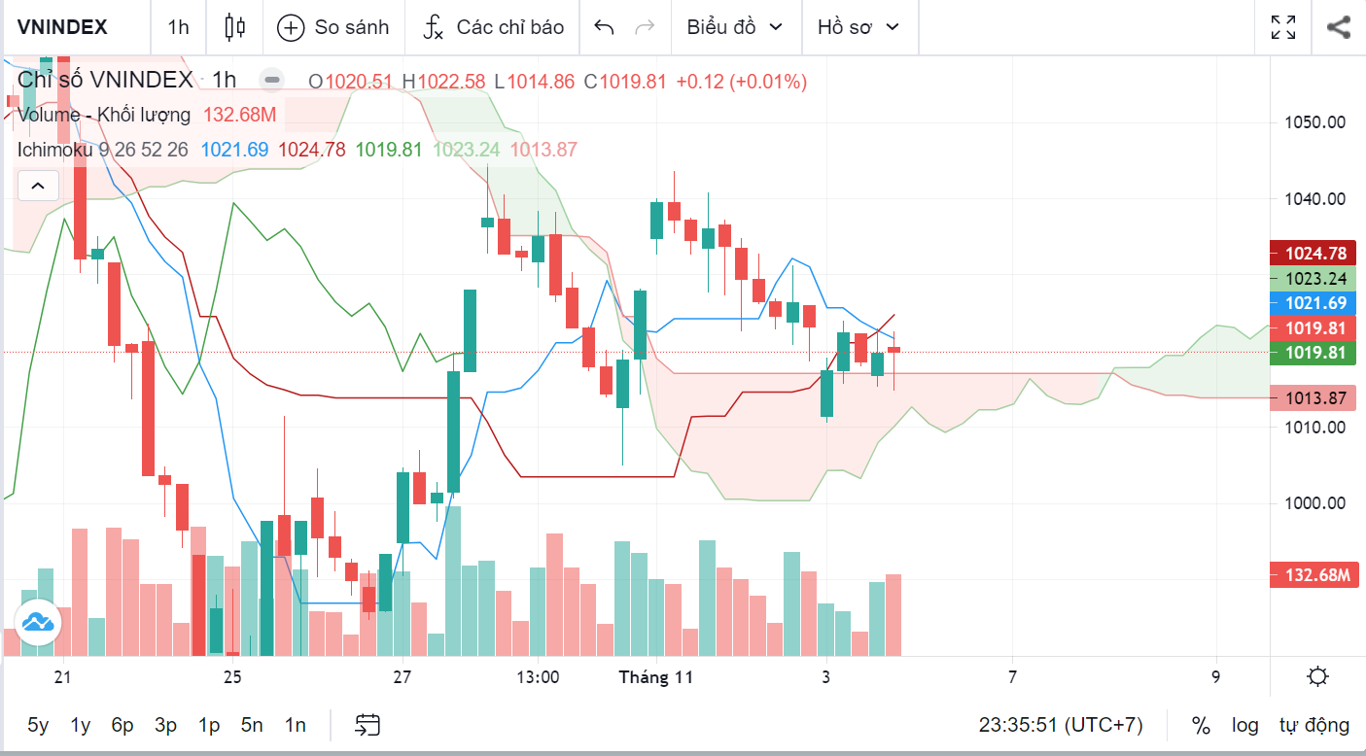This screenshot has width=1366, height=756.
Task: Open the go-to-date calendar icon
Action: pyautogui.click(x=368, y=724)
